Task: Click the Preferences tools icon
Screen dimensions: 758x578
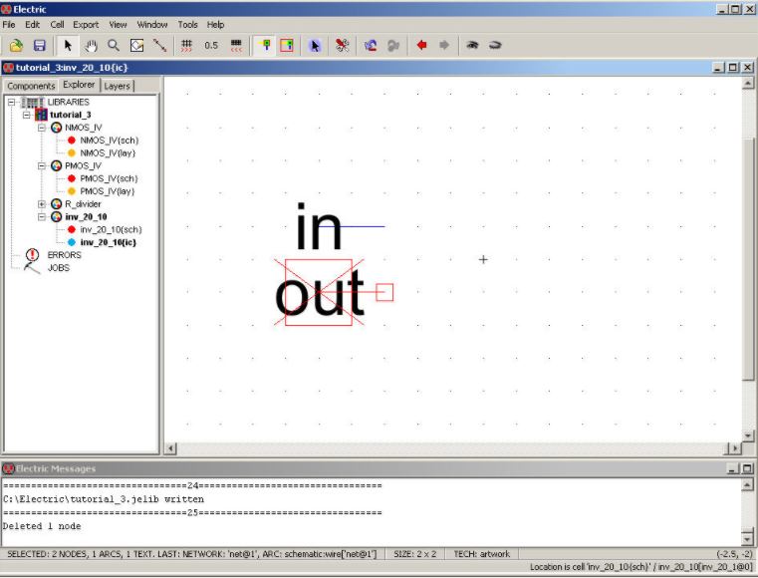Action: pyautogui.click(x=342, y=45)
